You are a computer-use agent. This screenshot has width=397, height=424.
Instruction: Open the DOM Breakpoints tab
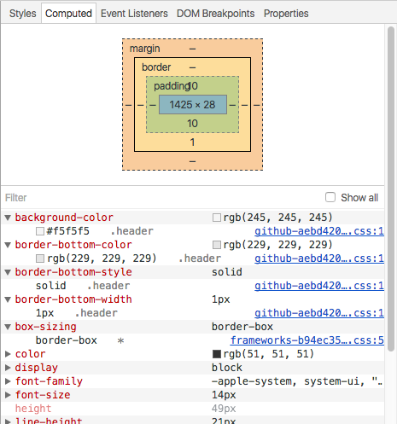pos(215,14)
